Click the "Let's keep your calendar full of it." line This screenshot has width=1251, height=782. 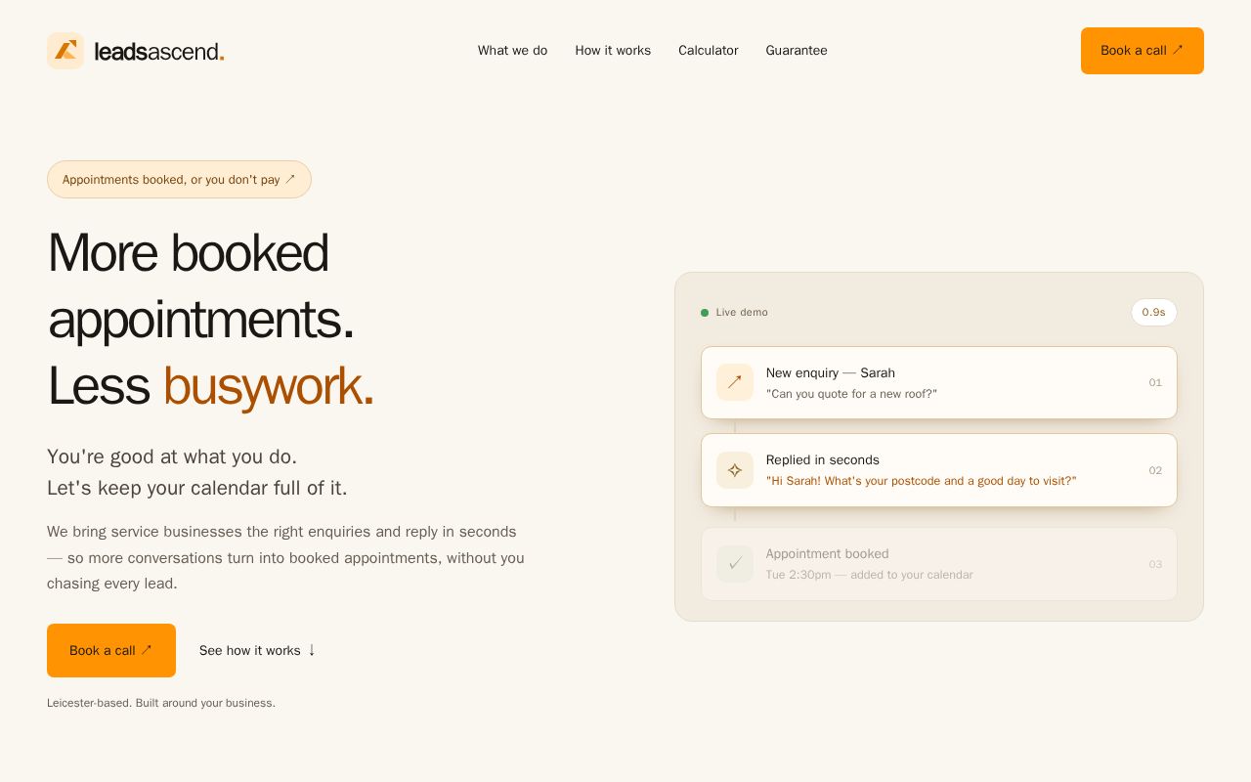click(197, 488)
